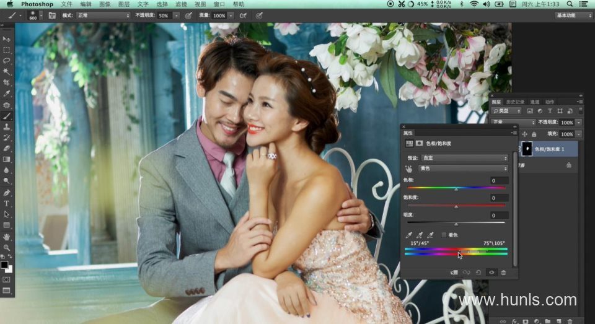Open the layer opacity 100% arrow
Viewport: 595px width, 324px height.
pos(579,123)
